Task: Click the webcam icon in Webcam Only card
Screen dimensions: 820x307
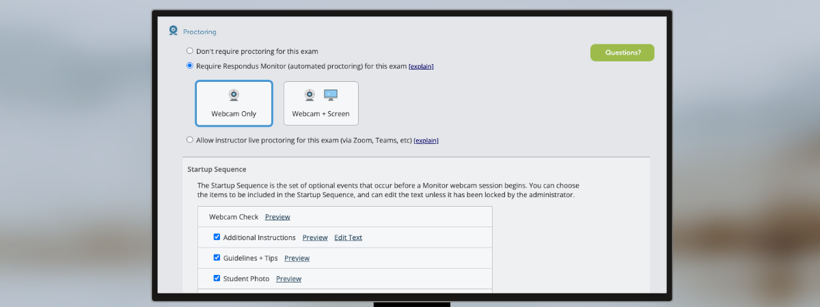Action: 234,96
